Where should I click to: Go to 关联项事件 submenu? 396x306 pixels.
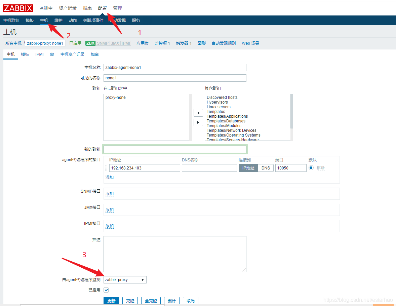pos(93,21)
